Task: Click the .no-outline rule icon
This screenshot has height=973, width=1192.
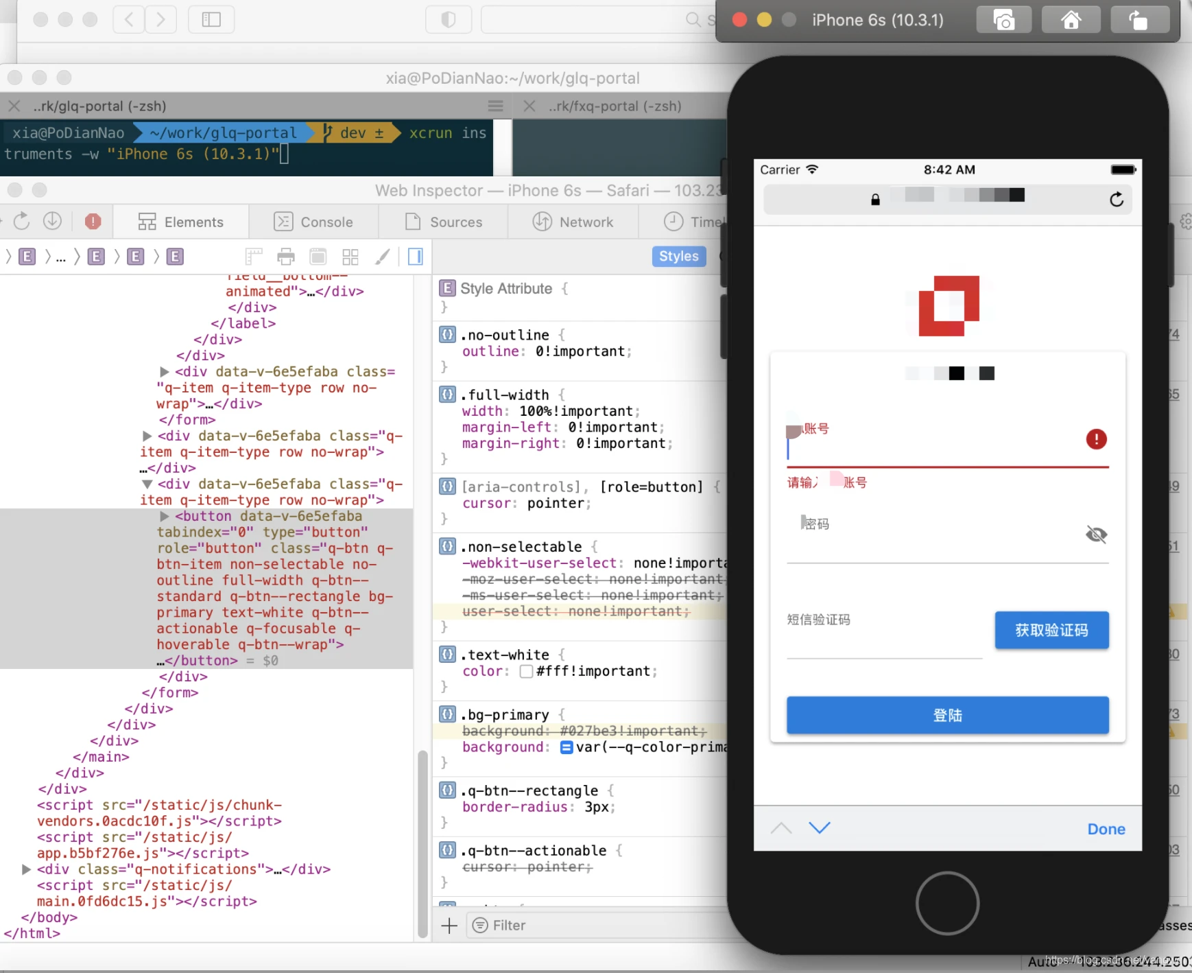Action: point(447,334)
